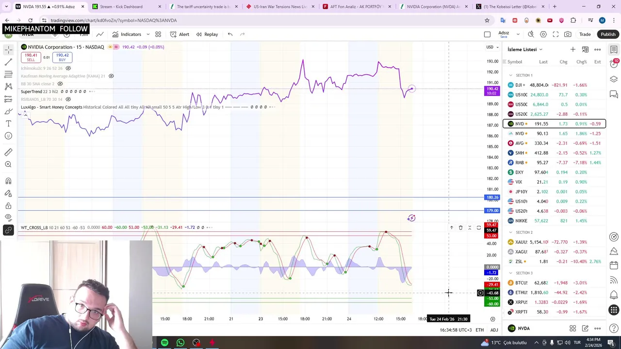This screenshot has height=349, width=621.
Task: Collapse SECTION 2 in the watchlist
Action: point(510,232)
